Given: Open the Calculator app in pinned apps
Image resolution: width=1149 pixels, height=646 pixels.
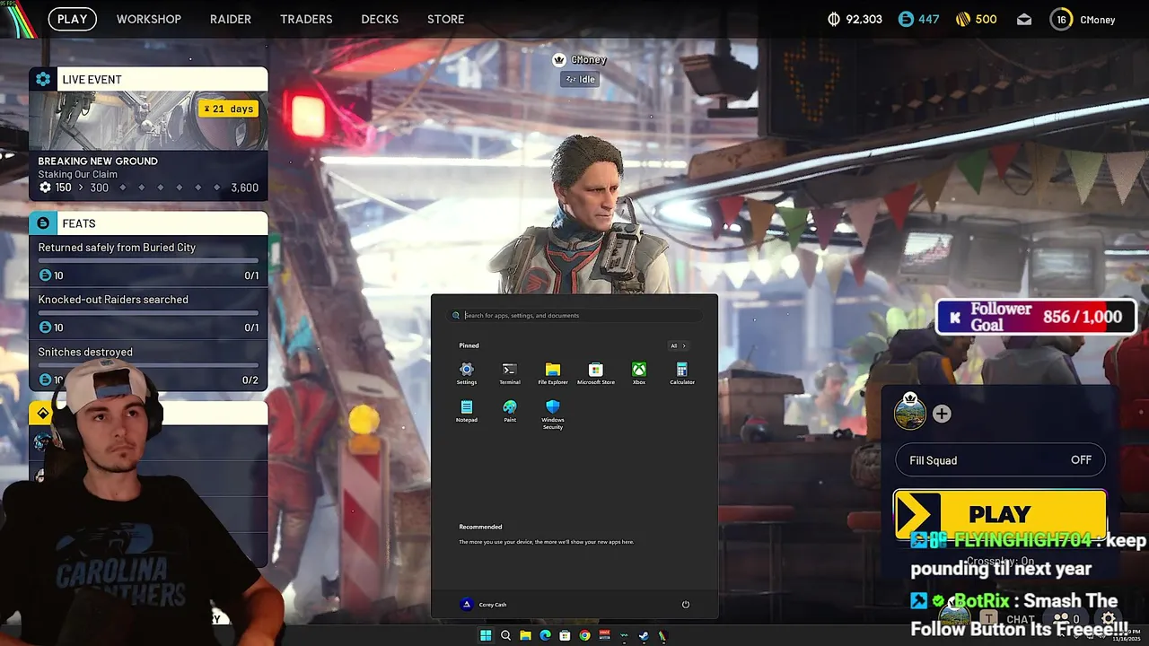Looking at the screenshot, I should [682, 373].
